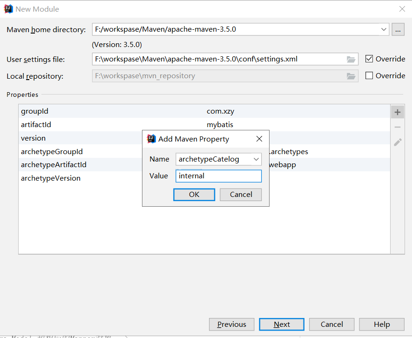412x338 pixels.
Task: Enable Override for Local repository
Action: coord(369,76)
